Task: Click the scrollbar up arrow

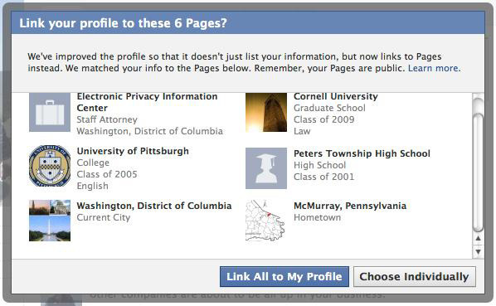Action: (x=478, y=238)
